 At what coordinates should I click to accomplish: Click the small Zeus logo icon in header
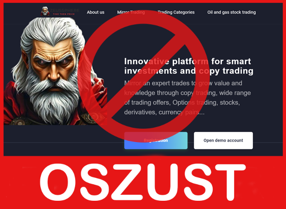coord(45,11)
